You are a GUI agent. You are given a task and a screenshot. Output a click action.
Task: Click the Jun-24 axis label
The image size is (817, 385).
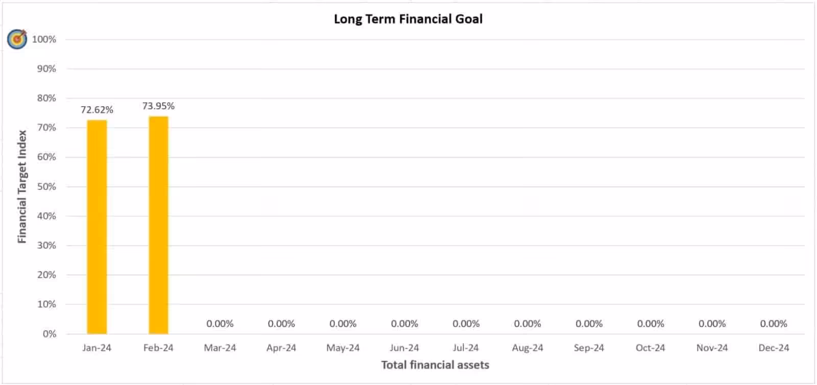[404, 348]
